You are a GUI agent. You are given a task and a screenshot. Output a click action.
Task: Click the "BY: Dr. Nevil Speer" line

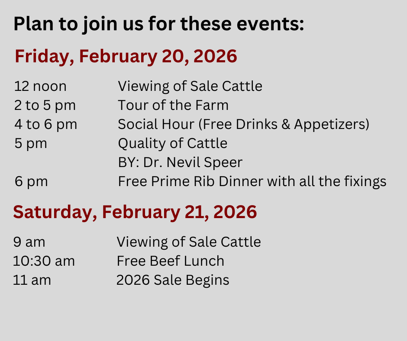180,162
